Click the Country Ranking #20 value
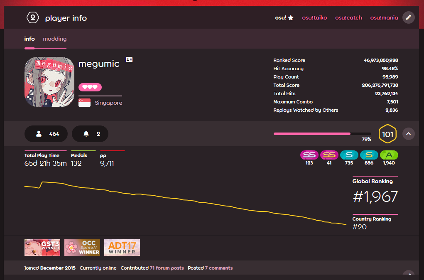 360,227
